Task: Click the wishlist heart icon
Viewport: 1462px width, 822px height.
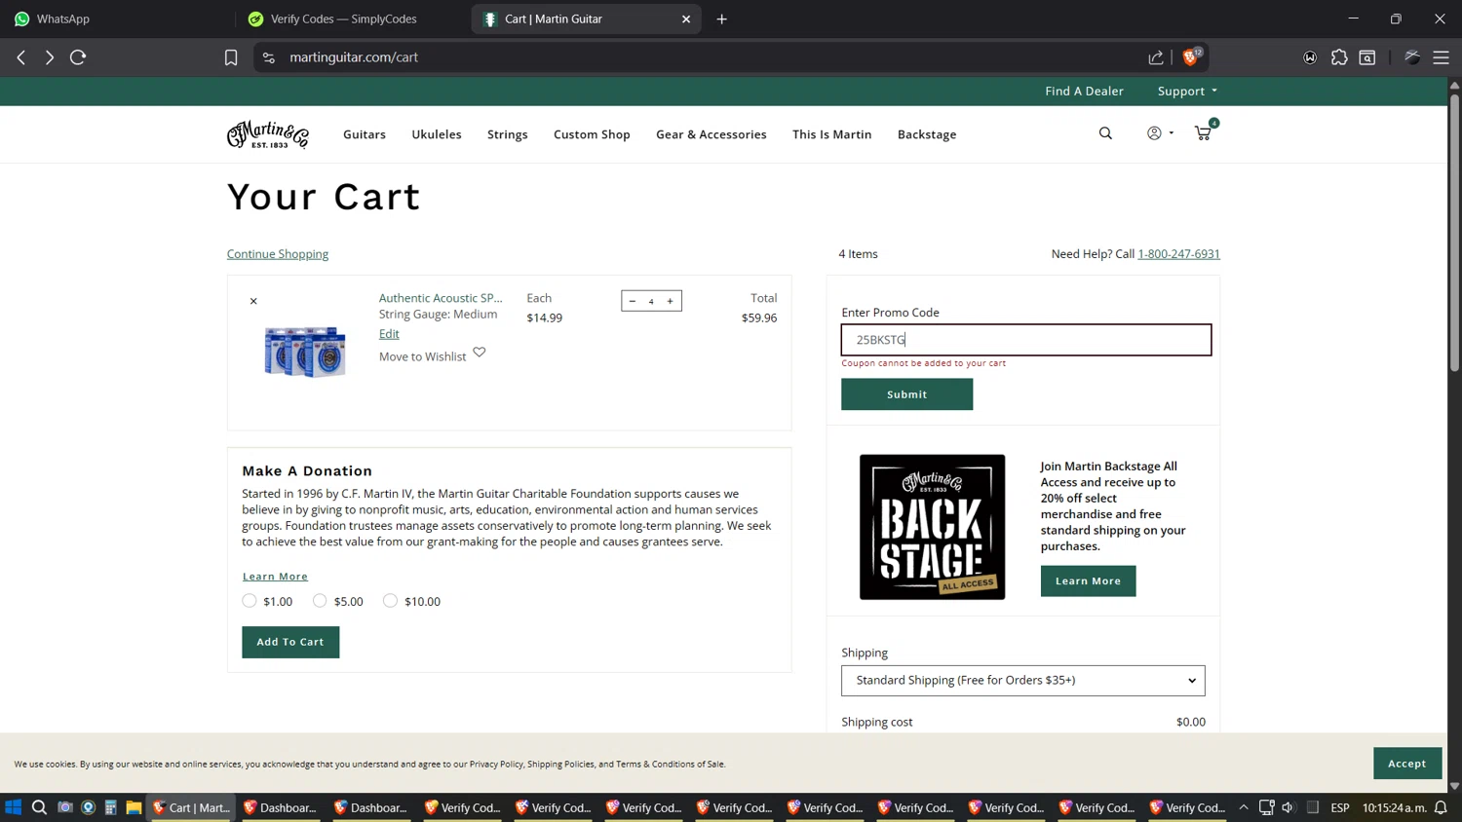Action: coord(480,353)
